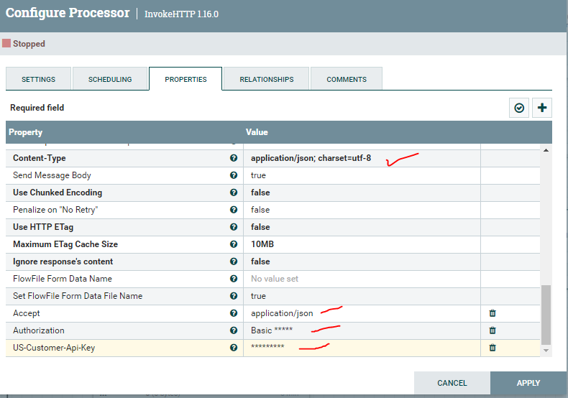The image size is (568, 398).
Task: Edit the Ignore response's content value false
Action: click(260, 262)
